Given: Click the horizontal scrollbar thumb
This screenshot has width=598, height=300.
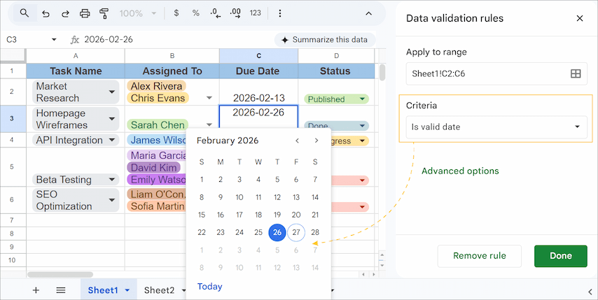Looking at the screenshot, I should click(60, 275).
